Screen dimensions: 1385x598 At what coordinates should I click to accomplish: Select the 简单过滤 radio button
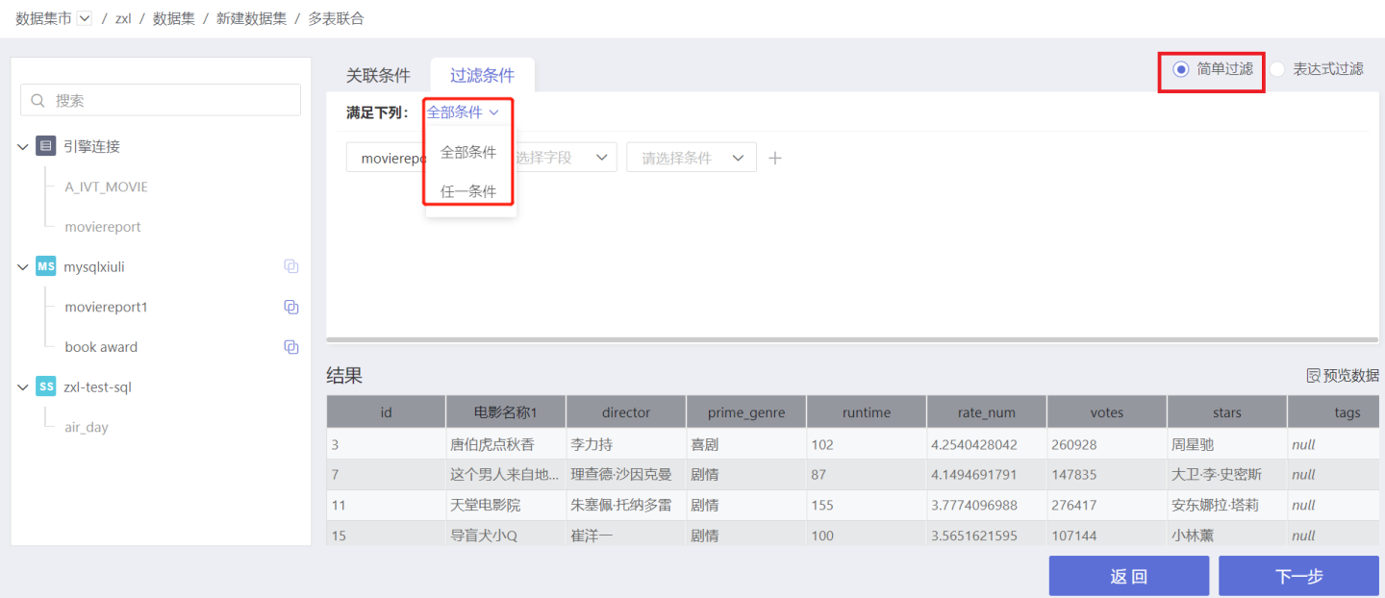pos(1180,69)
